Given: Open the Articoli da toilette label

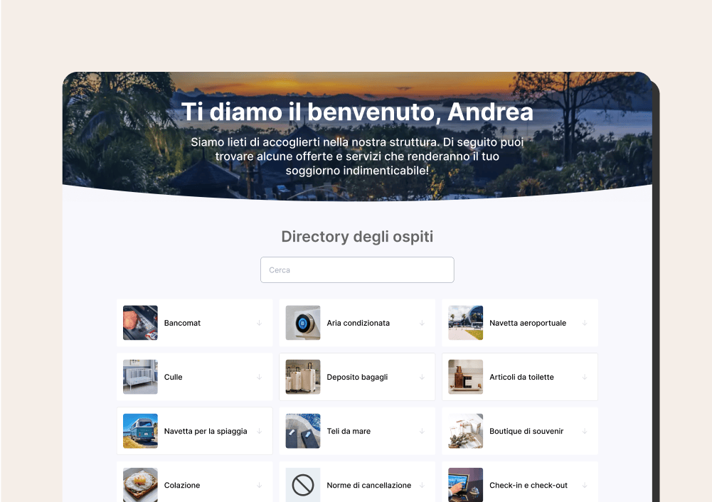Looking at the screenshot, I should (x=521, y=377).
